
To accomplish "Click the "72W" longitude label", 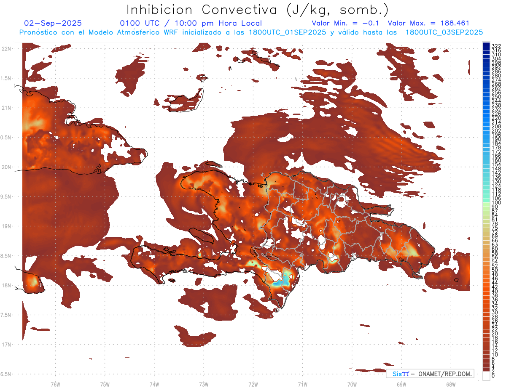I will tap(253, 384).
